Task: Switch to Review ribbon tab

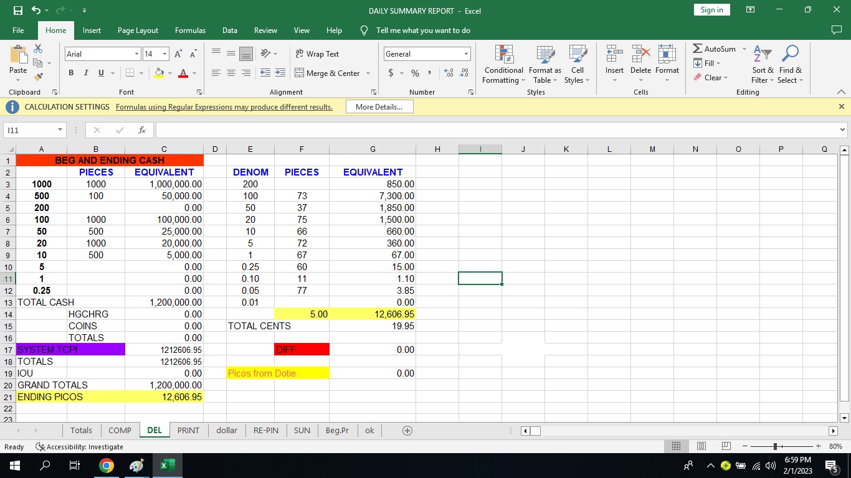Action: click(265, 30)
